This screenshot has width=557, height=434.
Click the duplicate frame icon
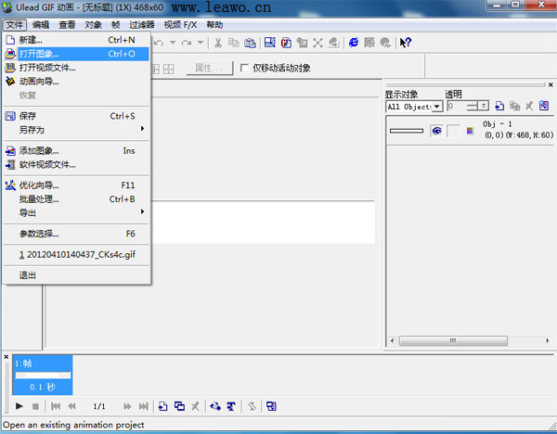click(x=179, y=406)
